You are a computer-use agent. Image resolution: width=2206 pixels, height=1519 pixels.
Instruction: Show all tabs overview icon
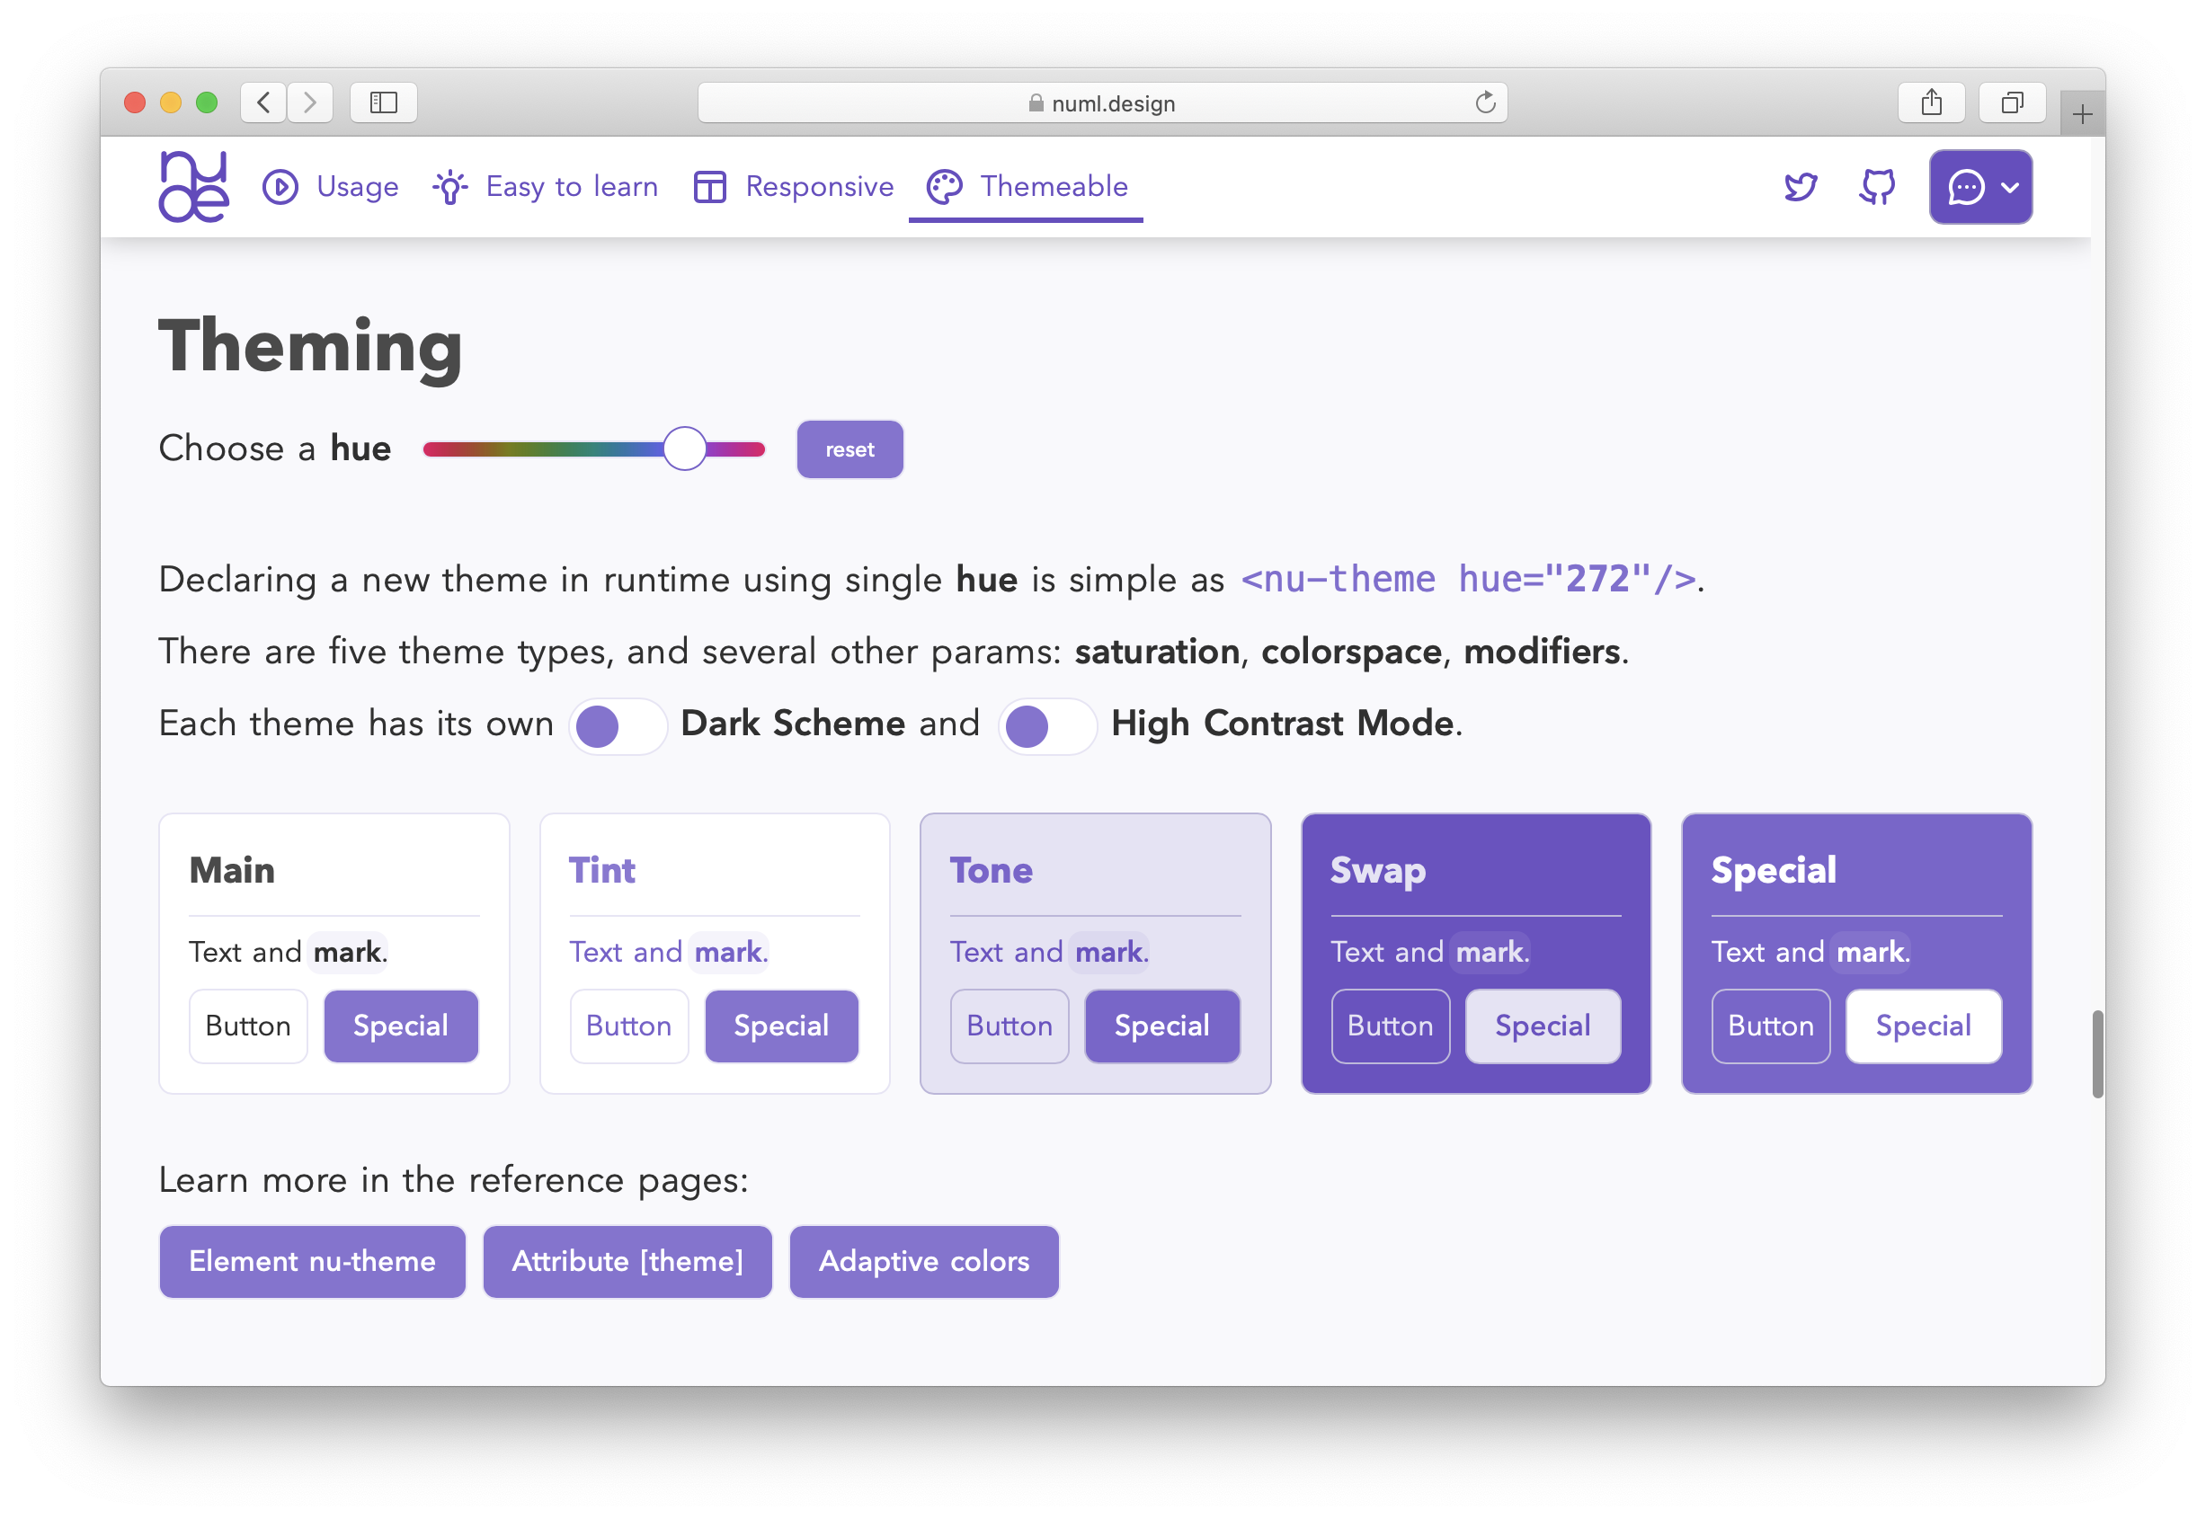(x=2012, y=102)
